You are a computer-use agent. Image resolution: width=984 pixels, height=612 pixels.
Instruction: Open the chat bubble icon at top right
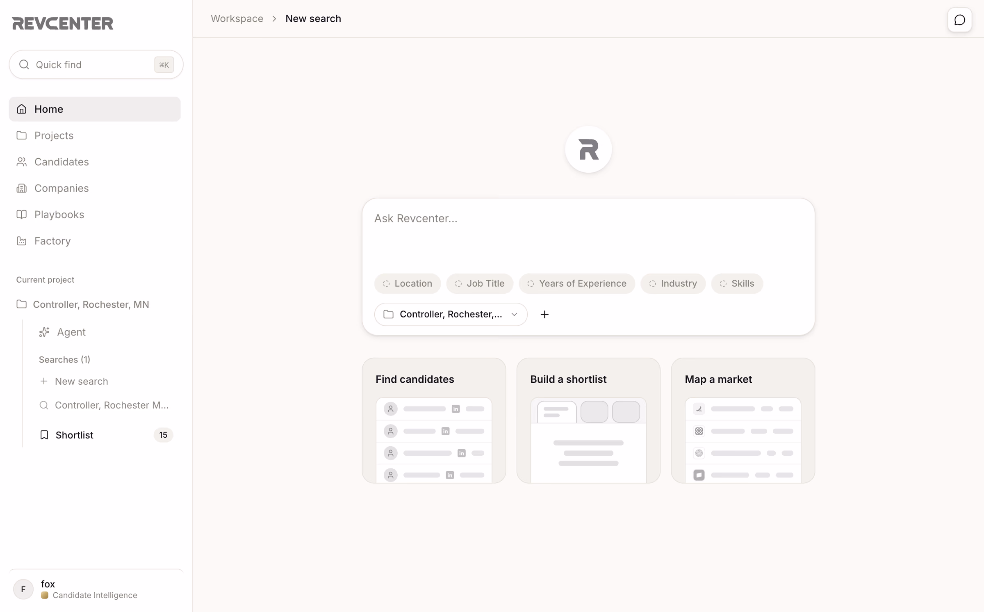coord(959,20)
